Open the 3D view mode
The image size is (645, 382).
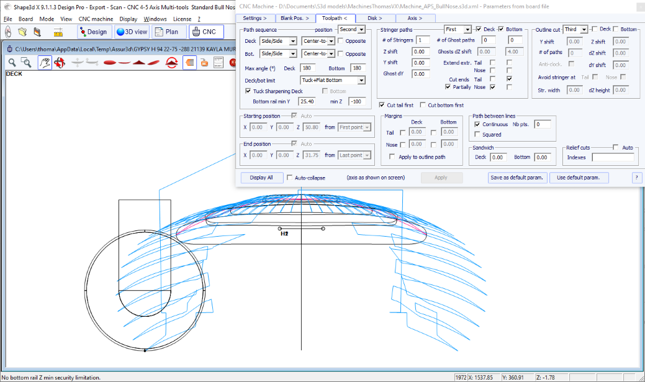(x=132, y=32)
